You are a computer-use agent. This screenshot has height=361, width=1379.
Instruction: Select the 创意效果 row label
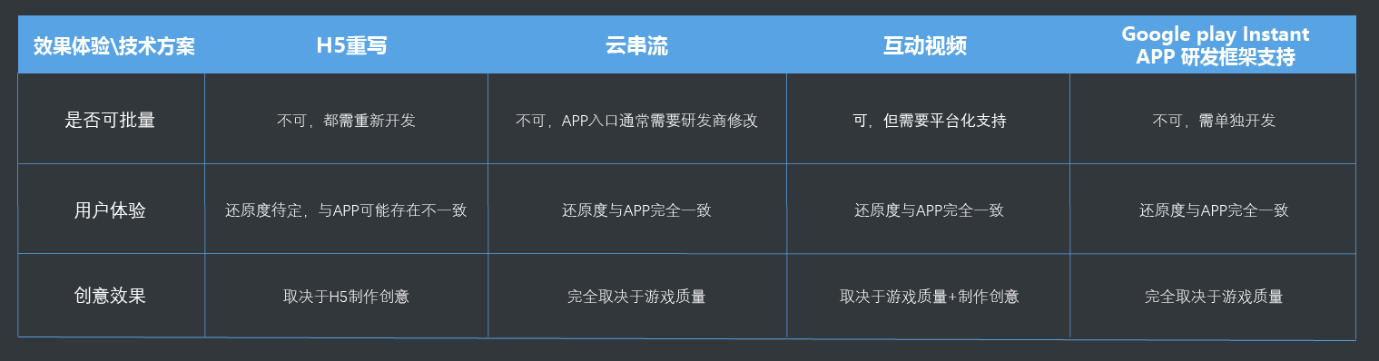click(x=110, y=296)
